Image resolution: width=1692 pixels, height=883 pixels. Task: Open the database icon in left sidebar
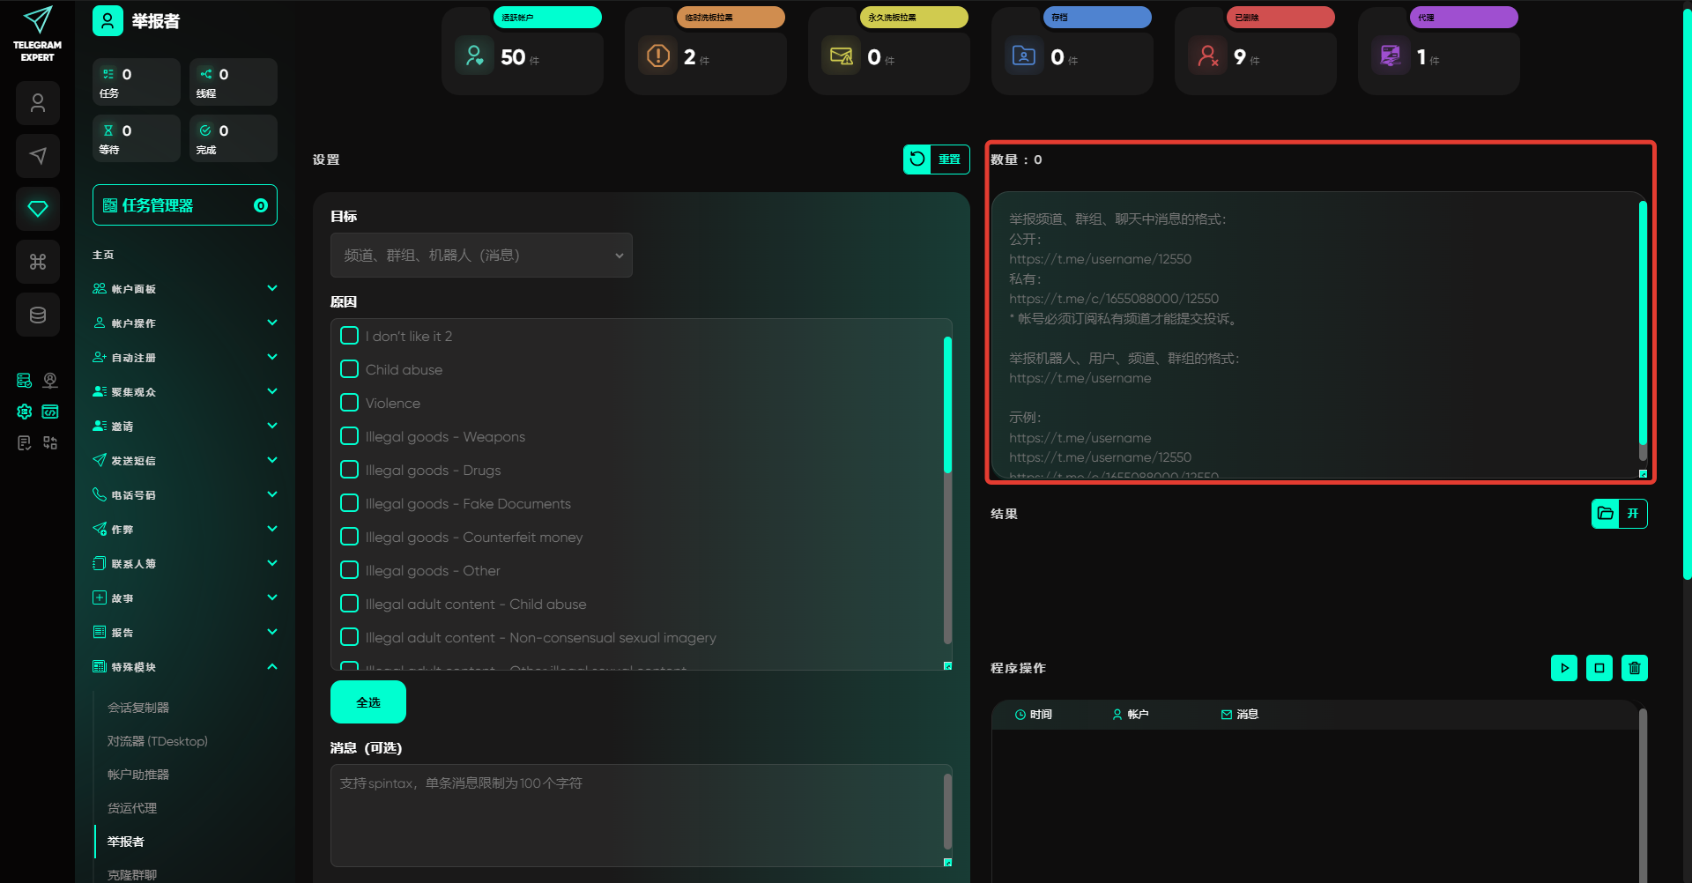point(38,315)
